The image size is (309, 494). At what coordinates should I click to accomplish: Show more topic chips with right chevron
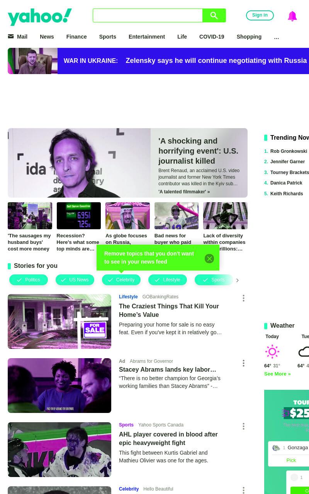238,280
